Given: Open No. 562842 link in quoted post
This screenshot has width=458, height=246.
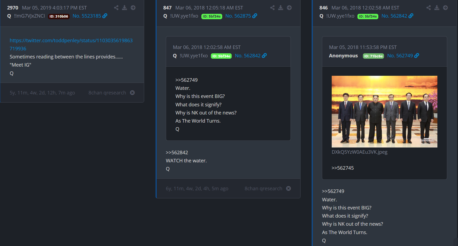Looking at the screenshot, I should click(248, 55).
